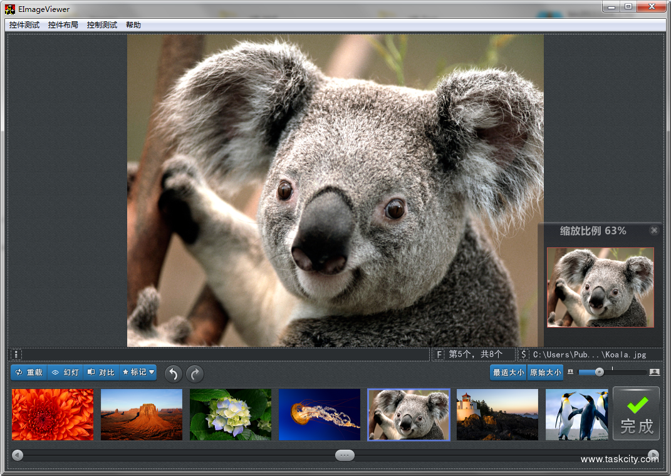Open the 标记 mark dropdown
The width and height of the screenshot is (671, 476).
point(138,373)
